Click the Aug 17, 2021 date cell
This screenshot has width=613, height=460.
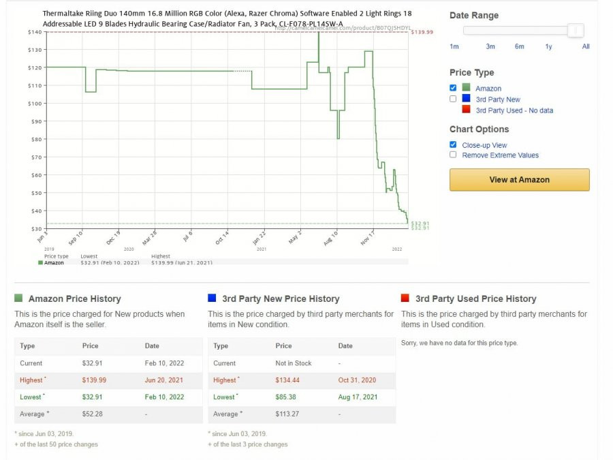tap(358, 397)
